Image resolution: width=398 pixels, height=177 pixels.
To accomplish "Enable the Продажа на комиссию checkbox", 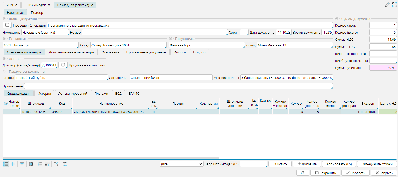I will (63, 65).
